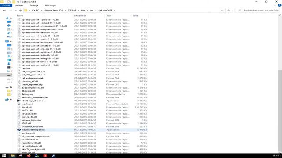Viewport: 282px width, 158px height.
Task: Open Firefox from the taskbar
Action: pyautogui.click(x=29, y=156)
